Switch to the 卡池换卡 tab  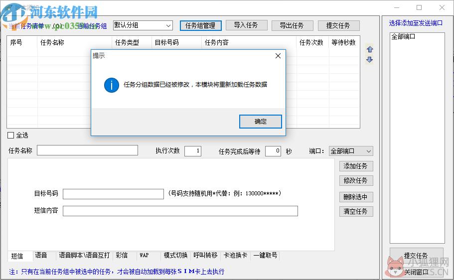235,256
